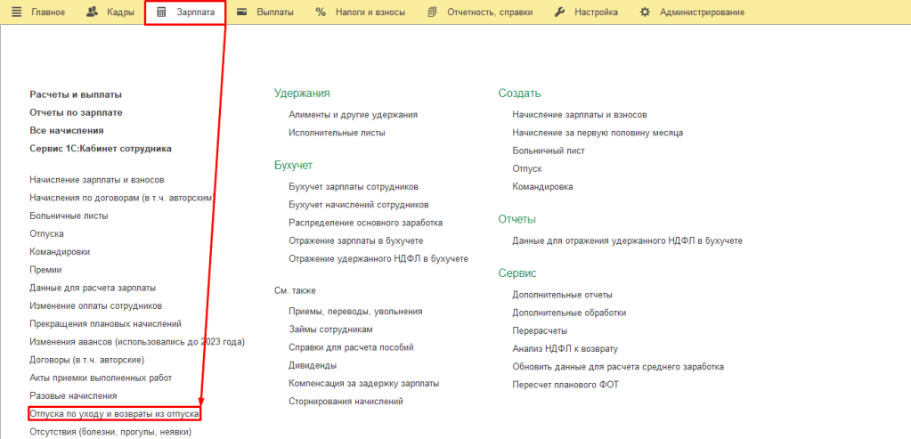Switch to the Зарплата section
Image resolution: width=911 pixels, height=439 pixels.
(195, 12)
